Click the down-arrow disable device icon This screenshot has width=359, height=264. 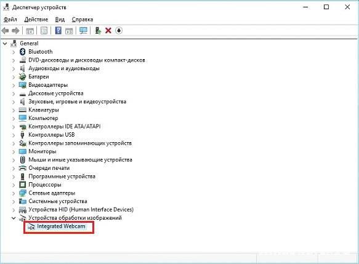point(119,30)
